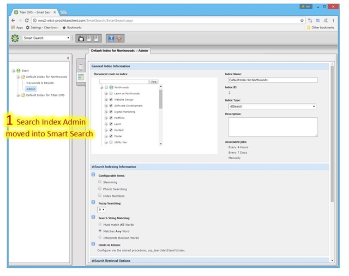Viewport: 349px width, 276px height.
Task: Collapse the left navigation panel arrow
Action: (68, 58)
